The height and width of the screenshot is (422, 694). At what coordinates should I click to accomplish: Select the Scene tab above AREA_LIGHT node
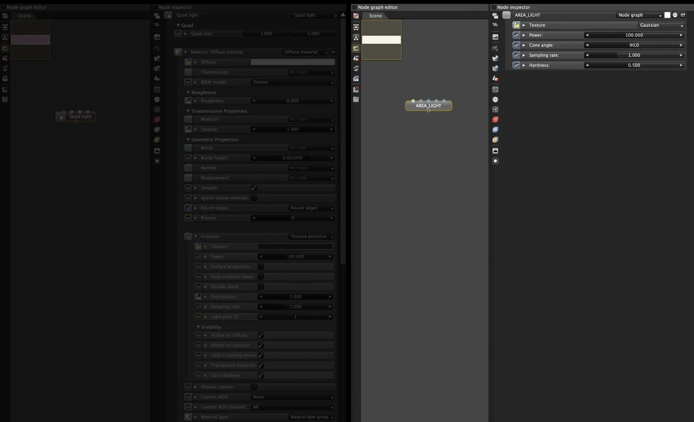pos(375,16)
